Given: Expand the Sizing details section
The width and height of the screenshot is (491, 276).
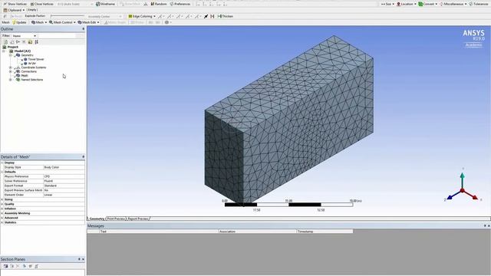Looking at the screenshot, I should pyautogui.click(x=2, y=199).
